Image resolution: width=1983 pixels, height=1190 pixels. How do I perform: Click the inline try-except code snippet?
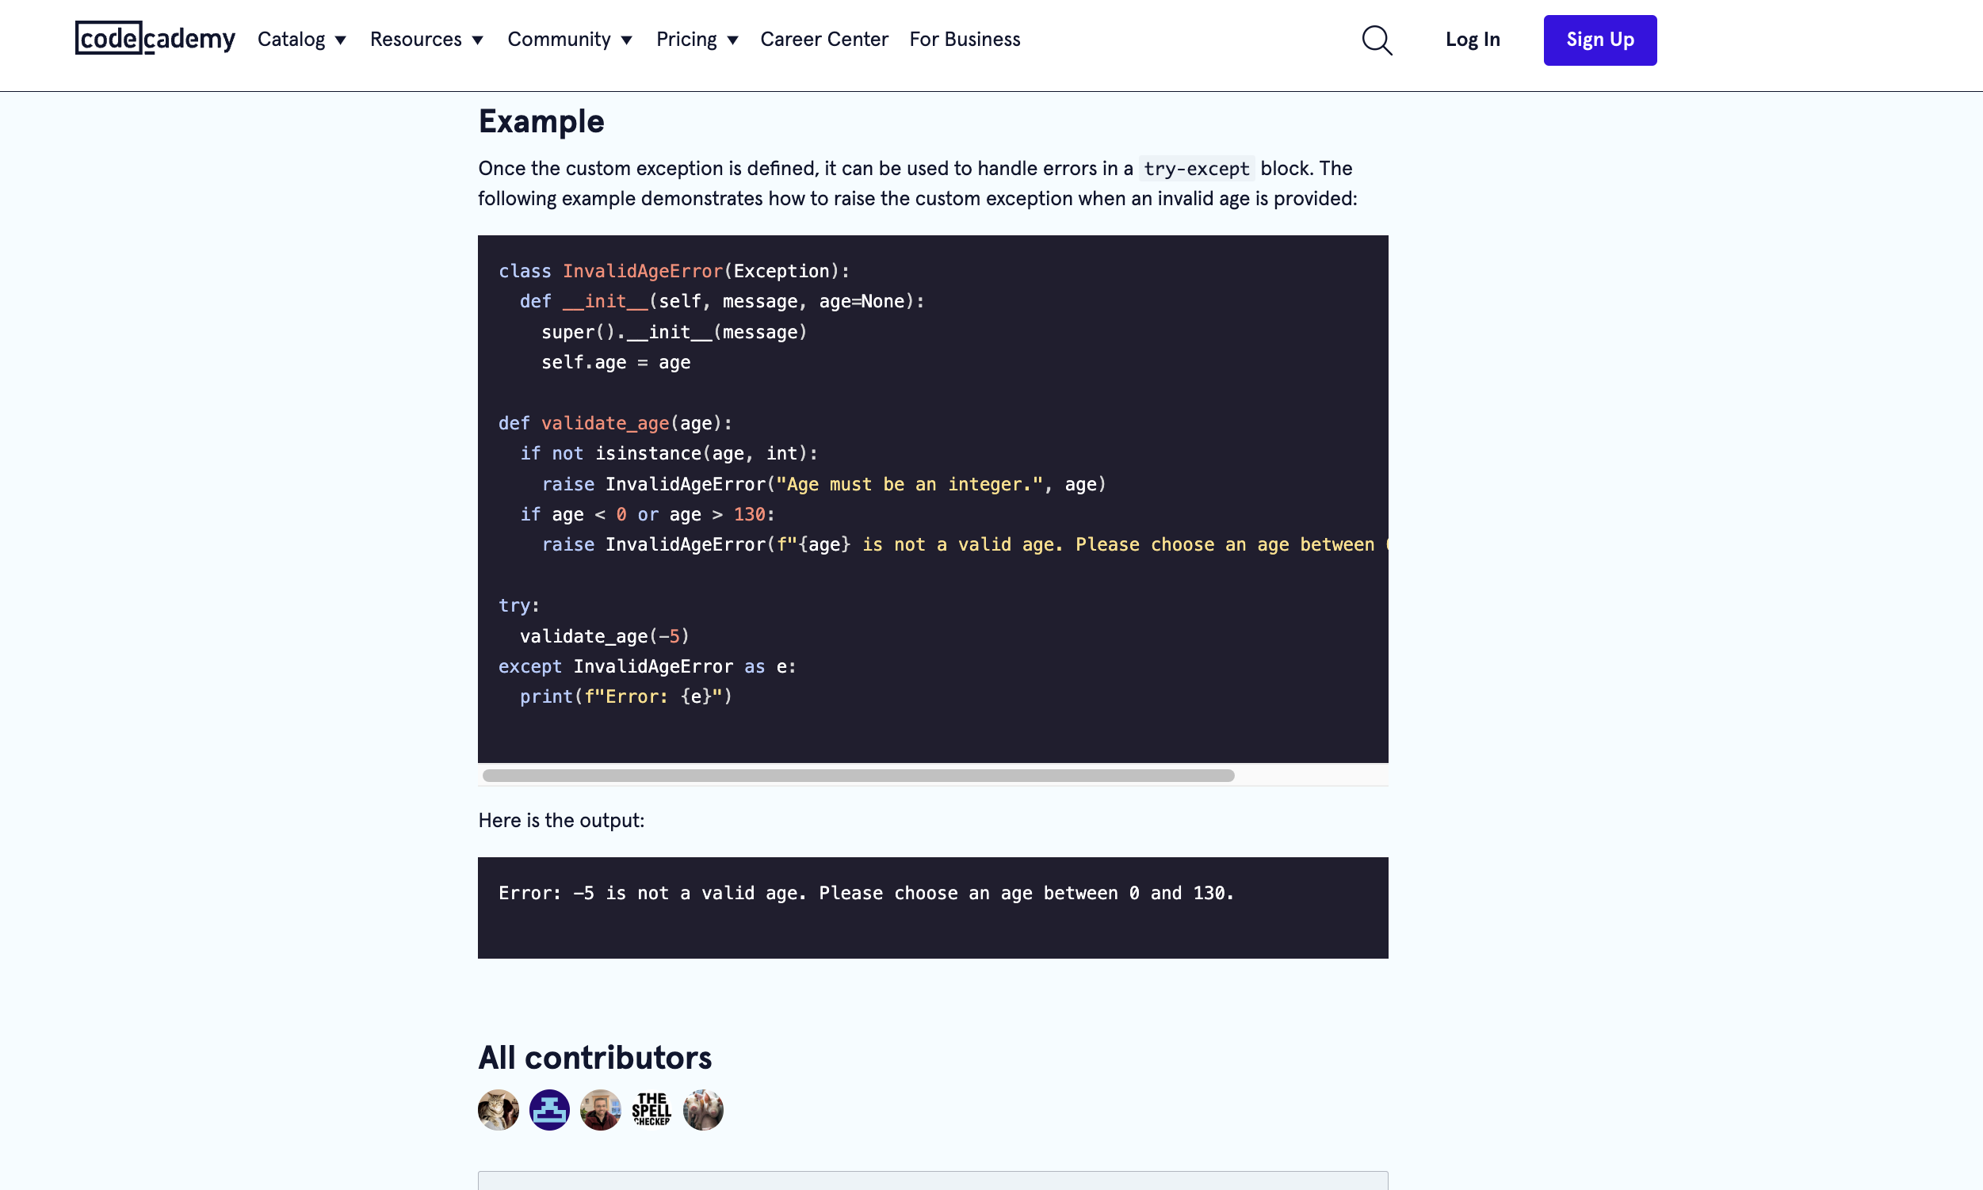(x=1196, y=169)
